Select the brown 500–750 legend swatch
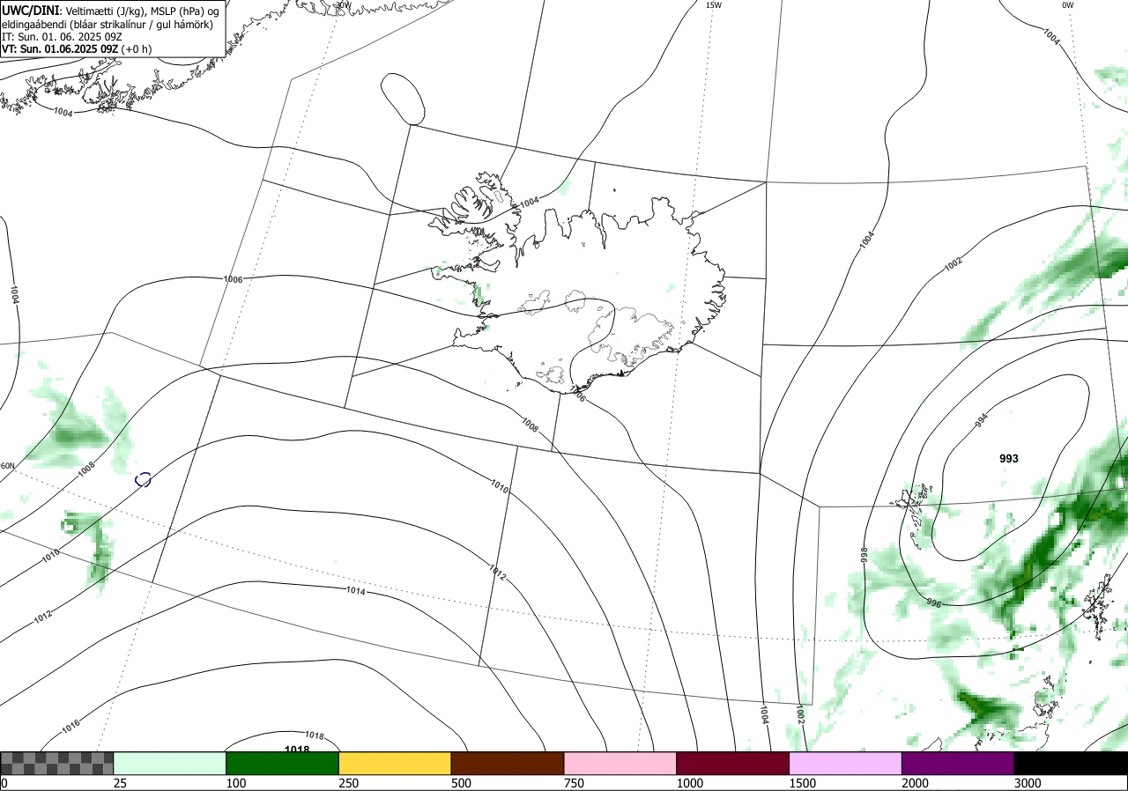The image size is (1128, 791). pyautogui.click(x=508, y=763)
